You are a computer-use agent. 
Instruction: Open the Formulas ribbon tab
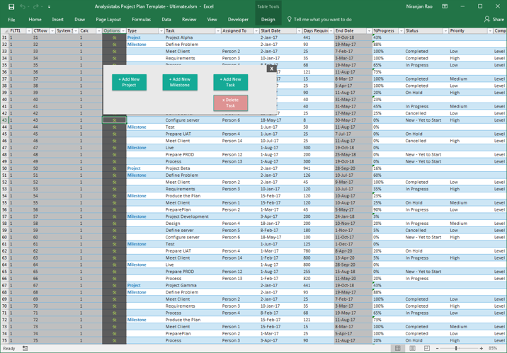[x=142, y=19]
